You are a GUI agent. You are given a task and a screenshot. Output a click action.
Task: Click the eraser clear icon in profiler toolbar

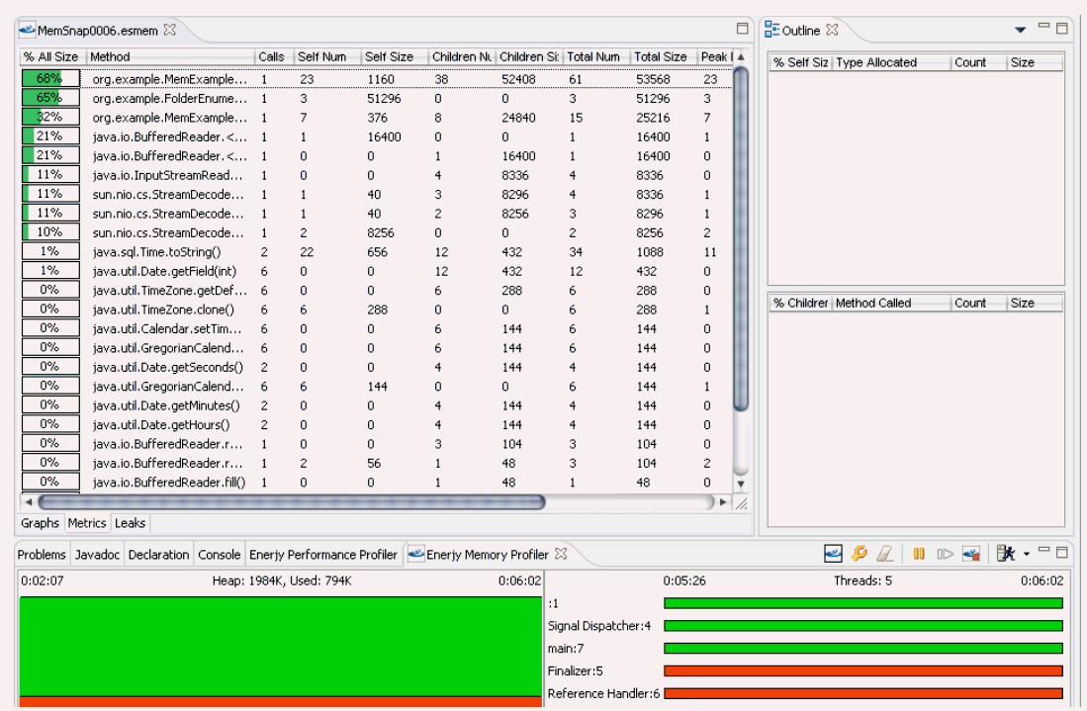click(885, 555)
